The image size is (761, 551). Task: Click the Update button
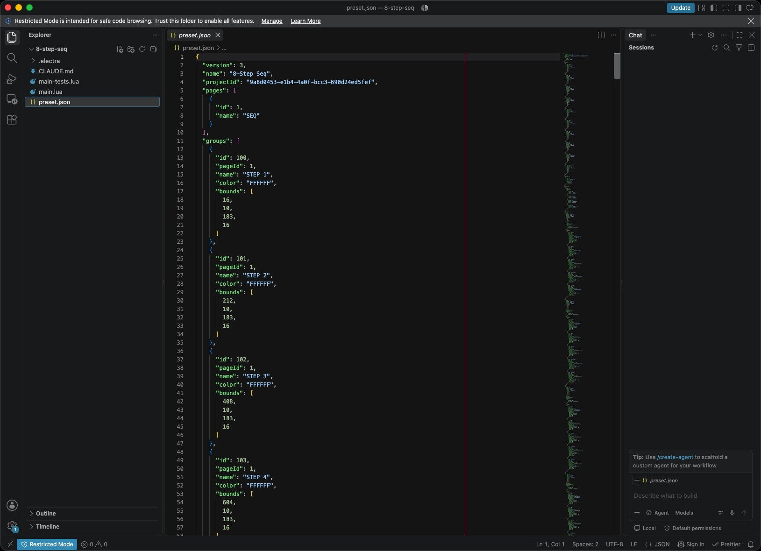tap(680, 8)
